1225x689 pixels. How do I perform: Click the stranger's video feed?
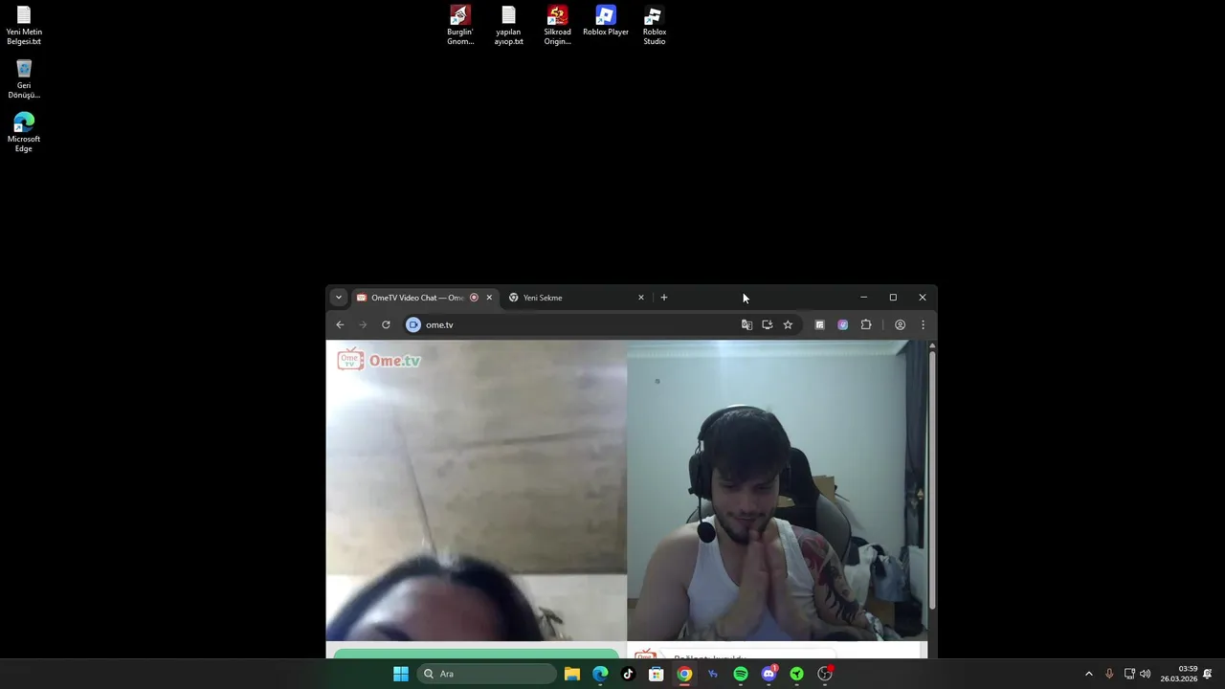pyautogui.click(x=476, y=490)
